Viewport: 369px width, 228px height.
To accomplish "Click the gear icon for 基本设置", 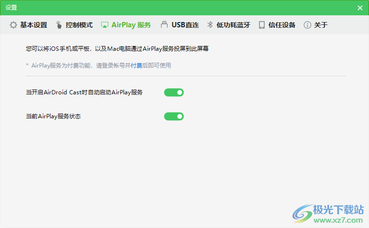I will point(13,25).
